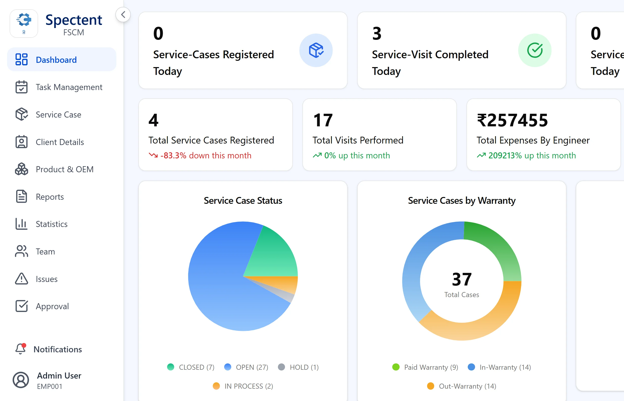This screenshot has width=624, height=401.
Task: Click the Service Case box icon
Action: (x=21, y=114)
